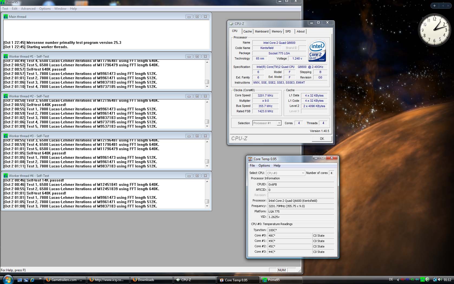The image size is (454, 284).
Task: Open the Prime95 Edit menu
Action: pos(15,9)
